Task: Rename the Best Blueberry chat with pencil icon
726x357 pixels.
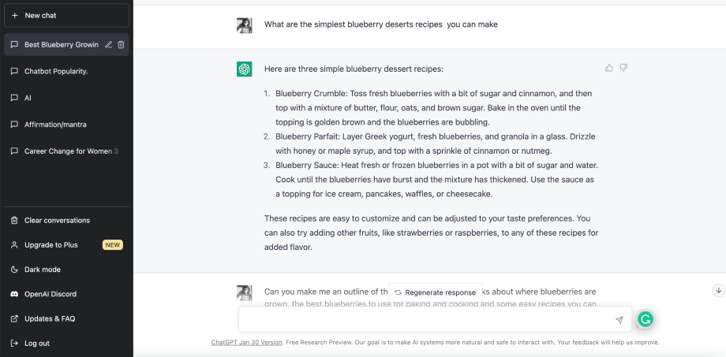Action: click(109, 45)
